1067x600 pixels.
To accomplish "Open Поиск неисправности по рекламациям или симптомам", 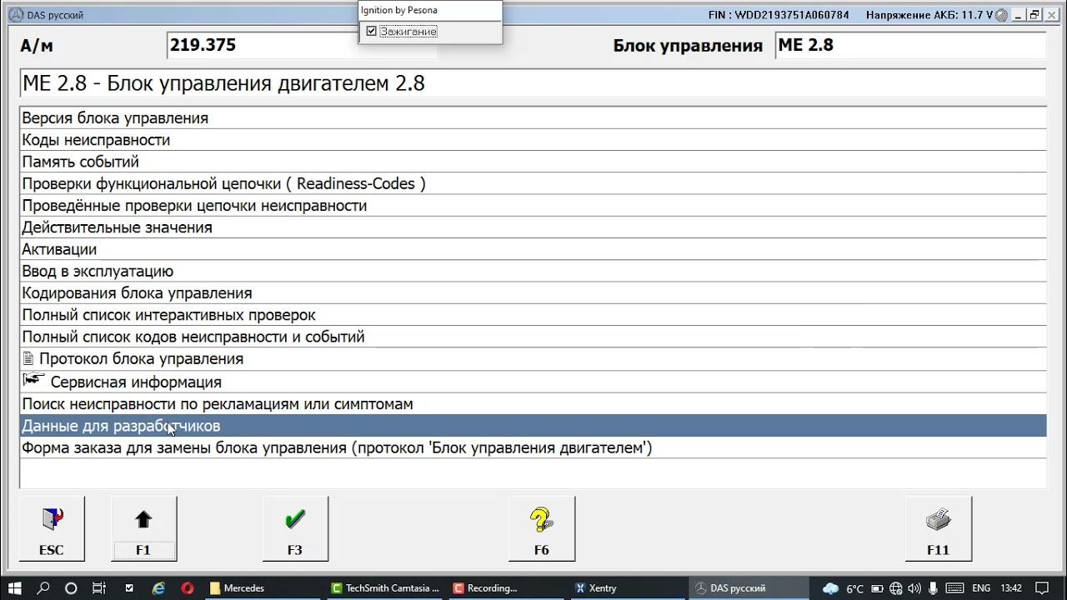I will tap(533, 404).
